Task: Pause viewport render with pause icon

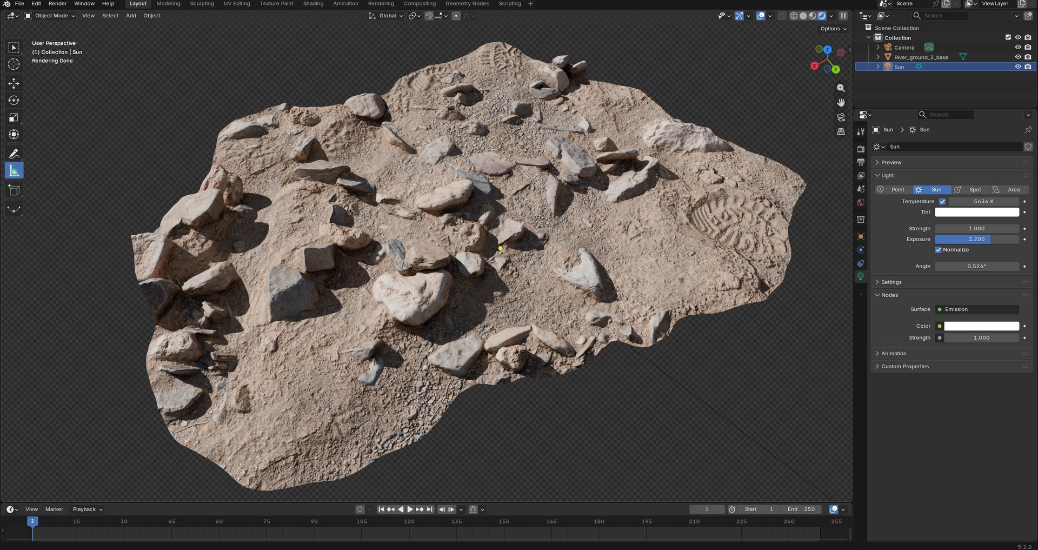Action: [843, 16]
